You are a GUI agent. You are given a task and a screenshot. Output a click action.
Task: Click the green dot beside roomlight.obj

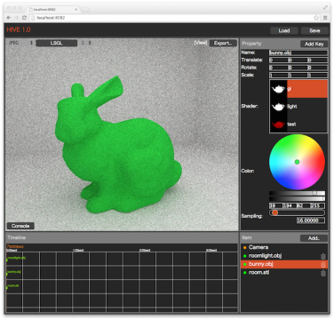(245, 256)
